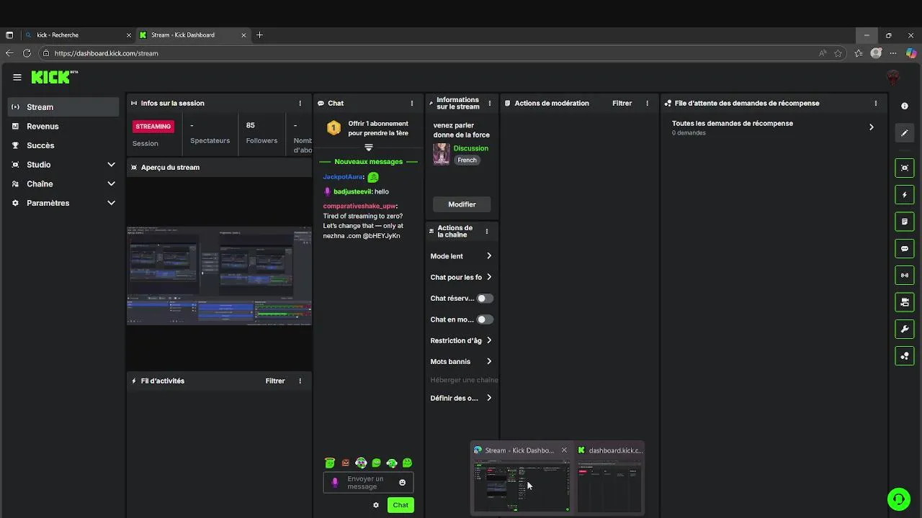Click the browser address bar URL

(106, 53)
